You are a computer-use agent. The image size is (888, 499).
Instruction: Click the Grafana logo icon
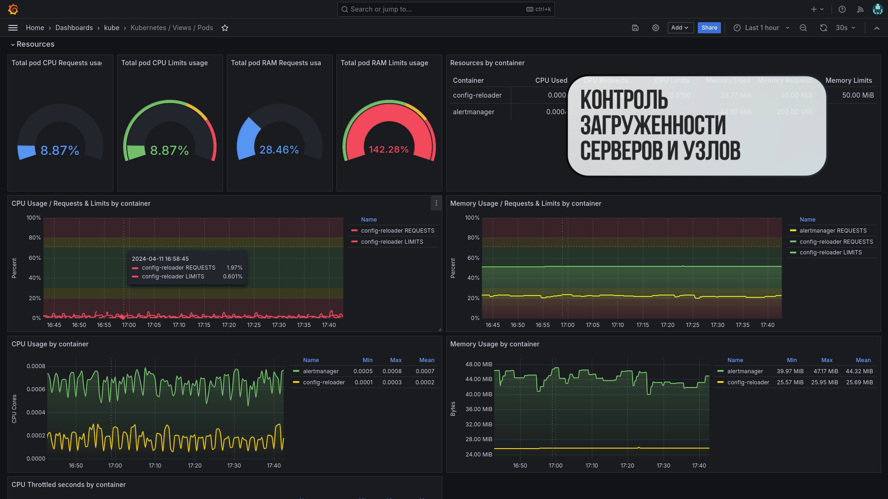13,9
